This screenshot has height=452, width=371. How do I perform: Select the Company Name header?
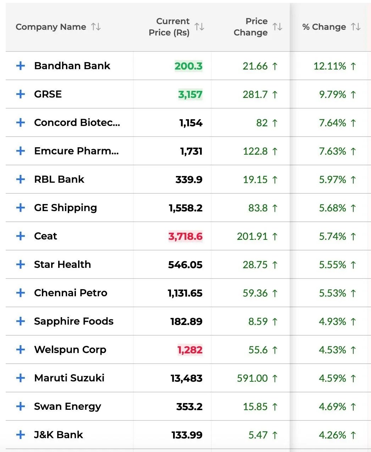[x=51, y=27]
